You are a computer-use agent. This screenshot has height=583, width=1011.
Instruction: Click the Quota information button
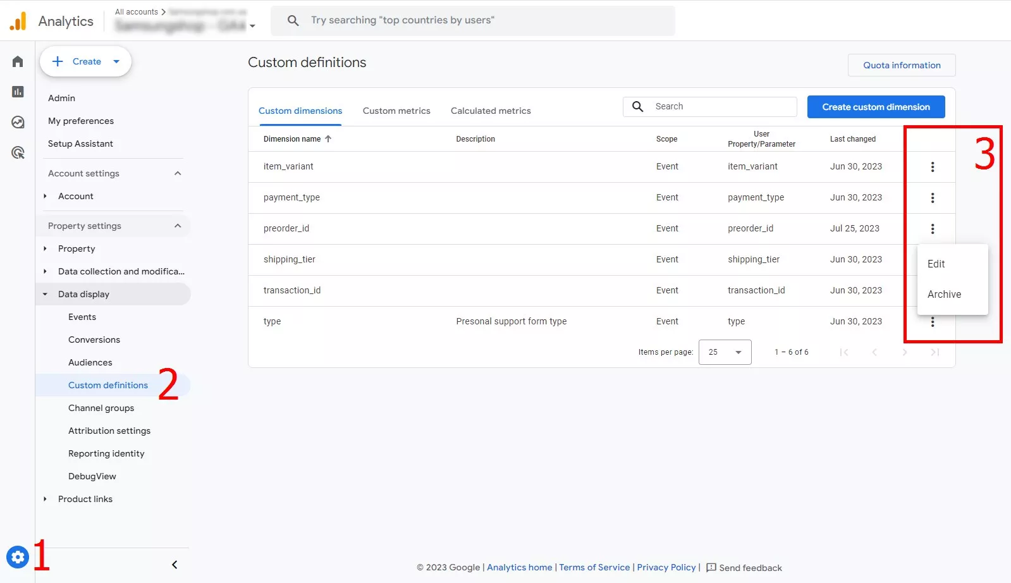(x=902, y=65)
